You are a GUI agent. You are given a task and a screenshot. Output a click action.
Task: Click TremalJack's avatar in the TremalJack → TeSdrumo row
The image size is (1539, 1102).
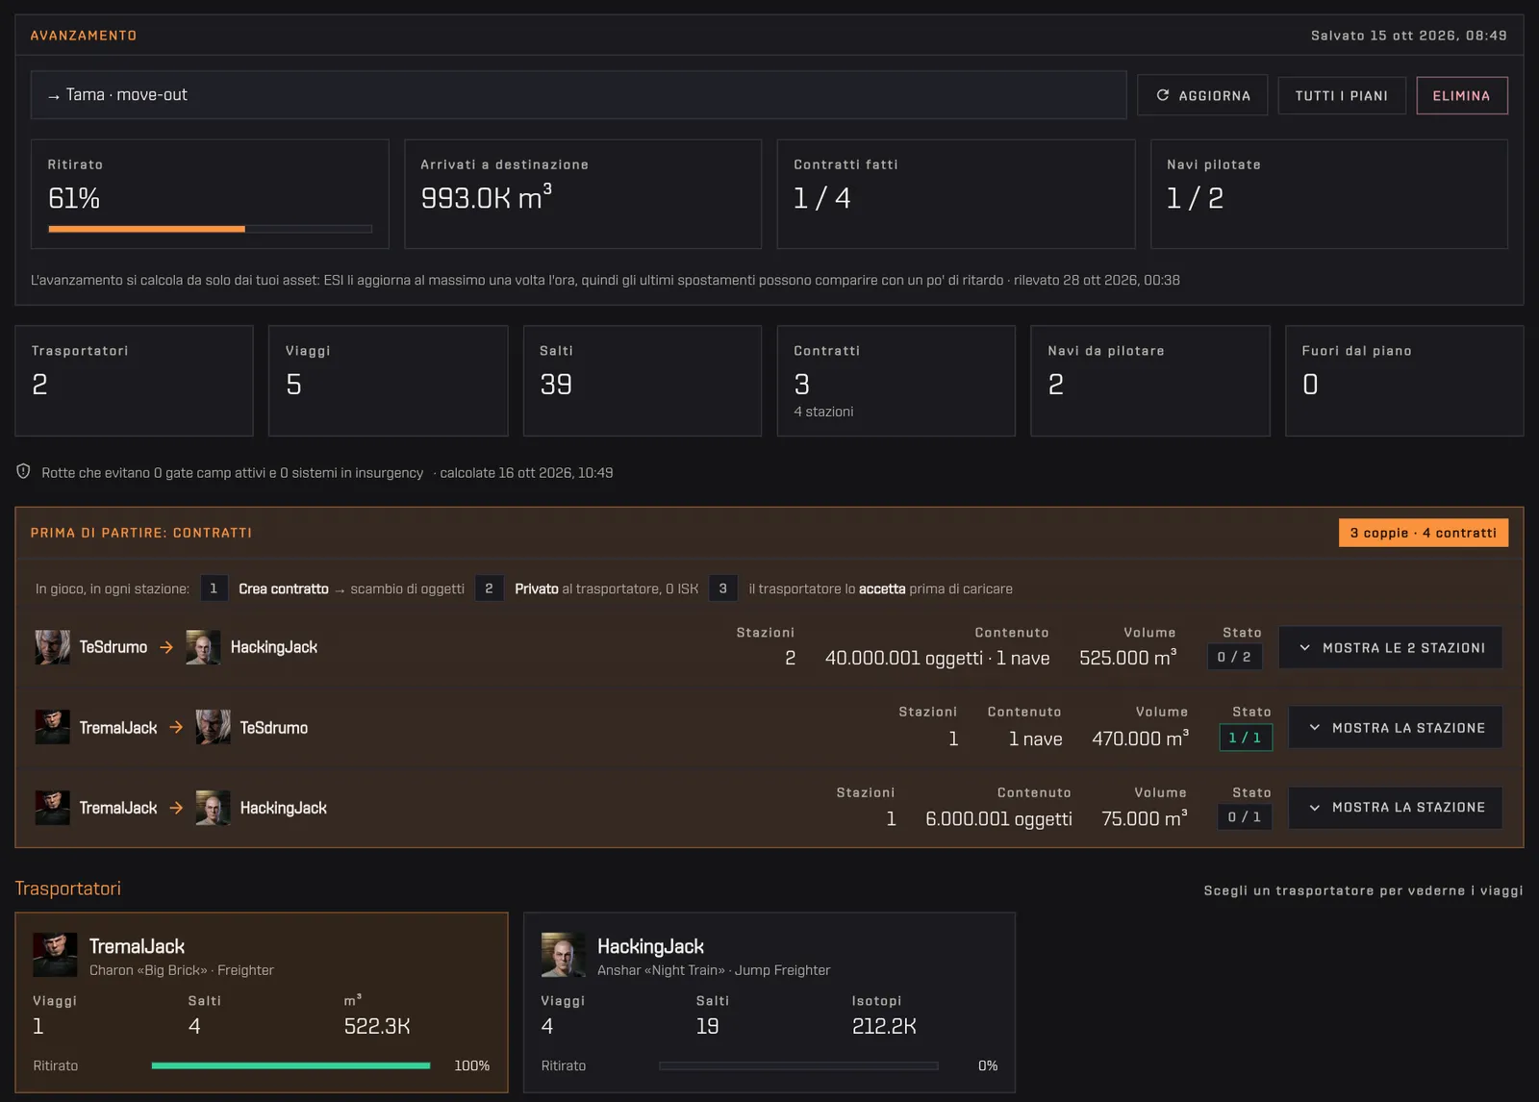(x=52, y=727)
